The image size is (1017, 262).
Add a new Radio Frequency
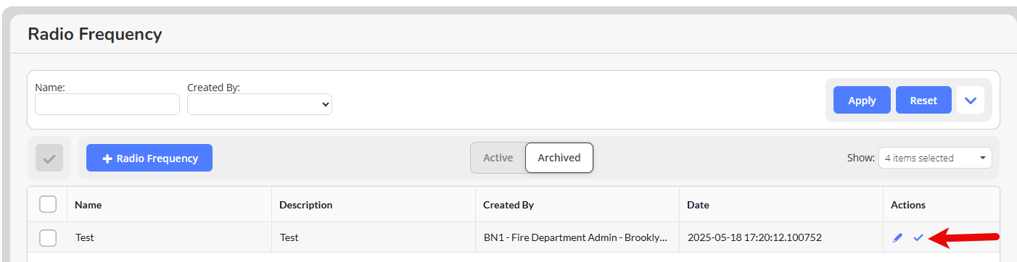[x=149, y=158]
